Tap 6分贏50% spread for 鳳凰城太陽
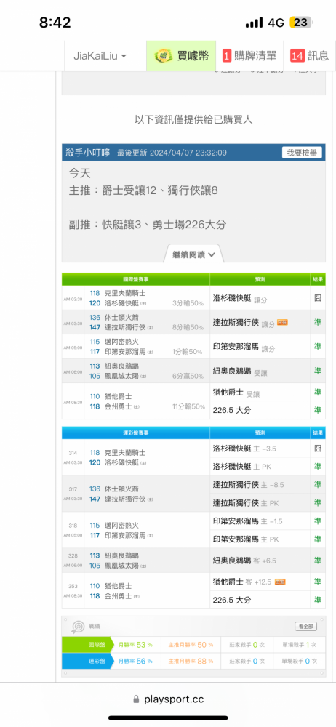Screen dimensions: 336x727 pyautogui.click(x=188, y=376)
